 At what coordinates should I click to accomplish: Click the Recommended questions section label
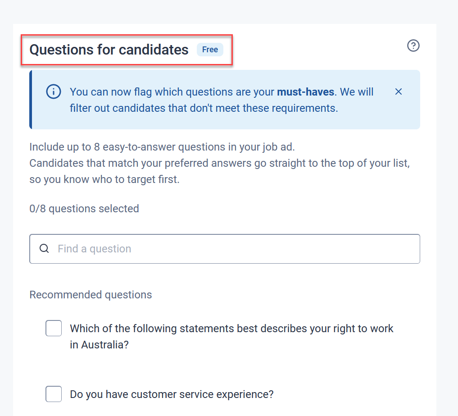pyautogui.click(x=91, y=295)
